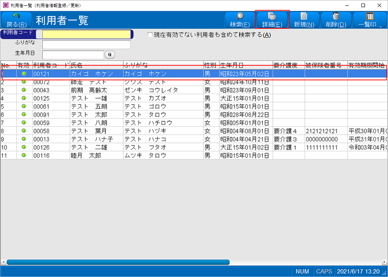Sort by 氏名 column header

(96, 65)
